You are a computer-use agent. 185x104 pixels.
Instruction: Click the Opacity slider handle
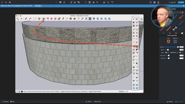(x=178, y=47)
